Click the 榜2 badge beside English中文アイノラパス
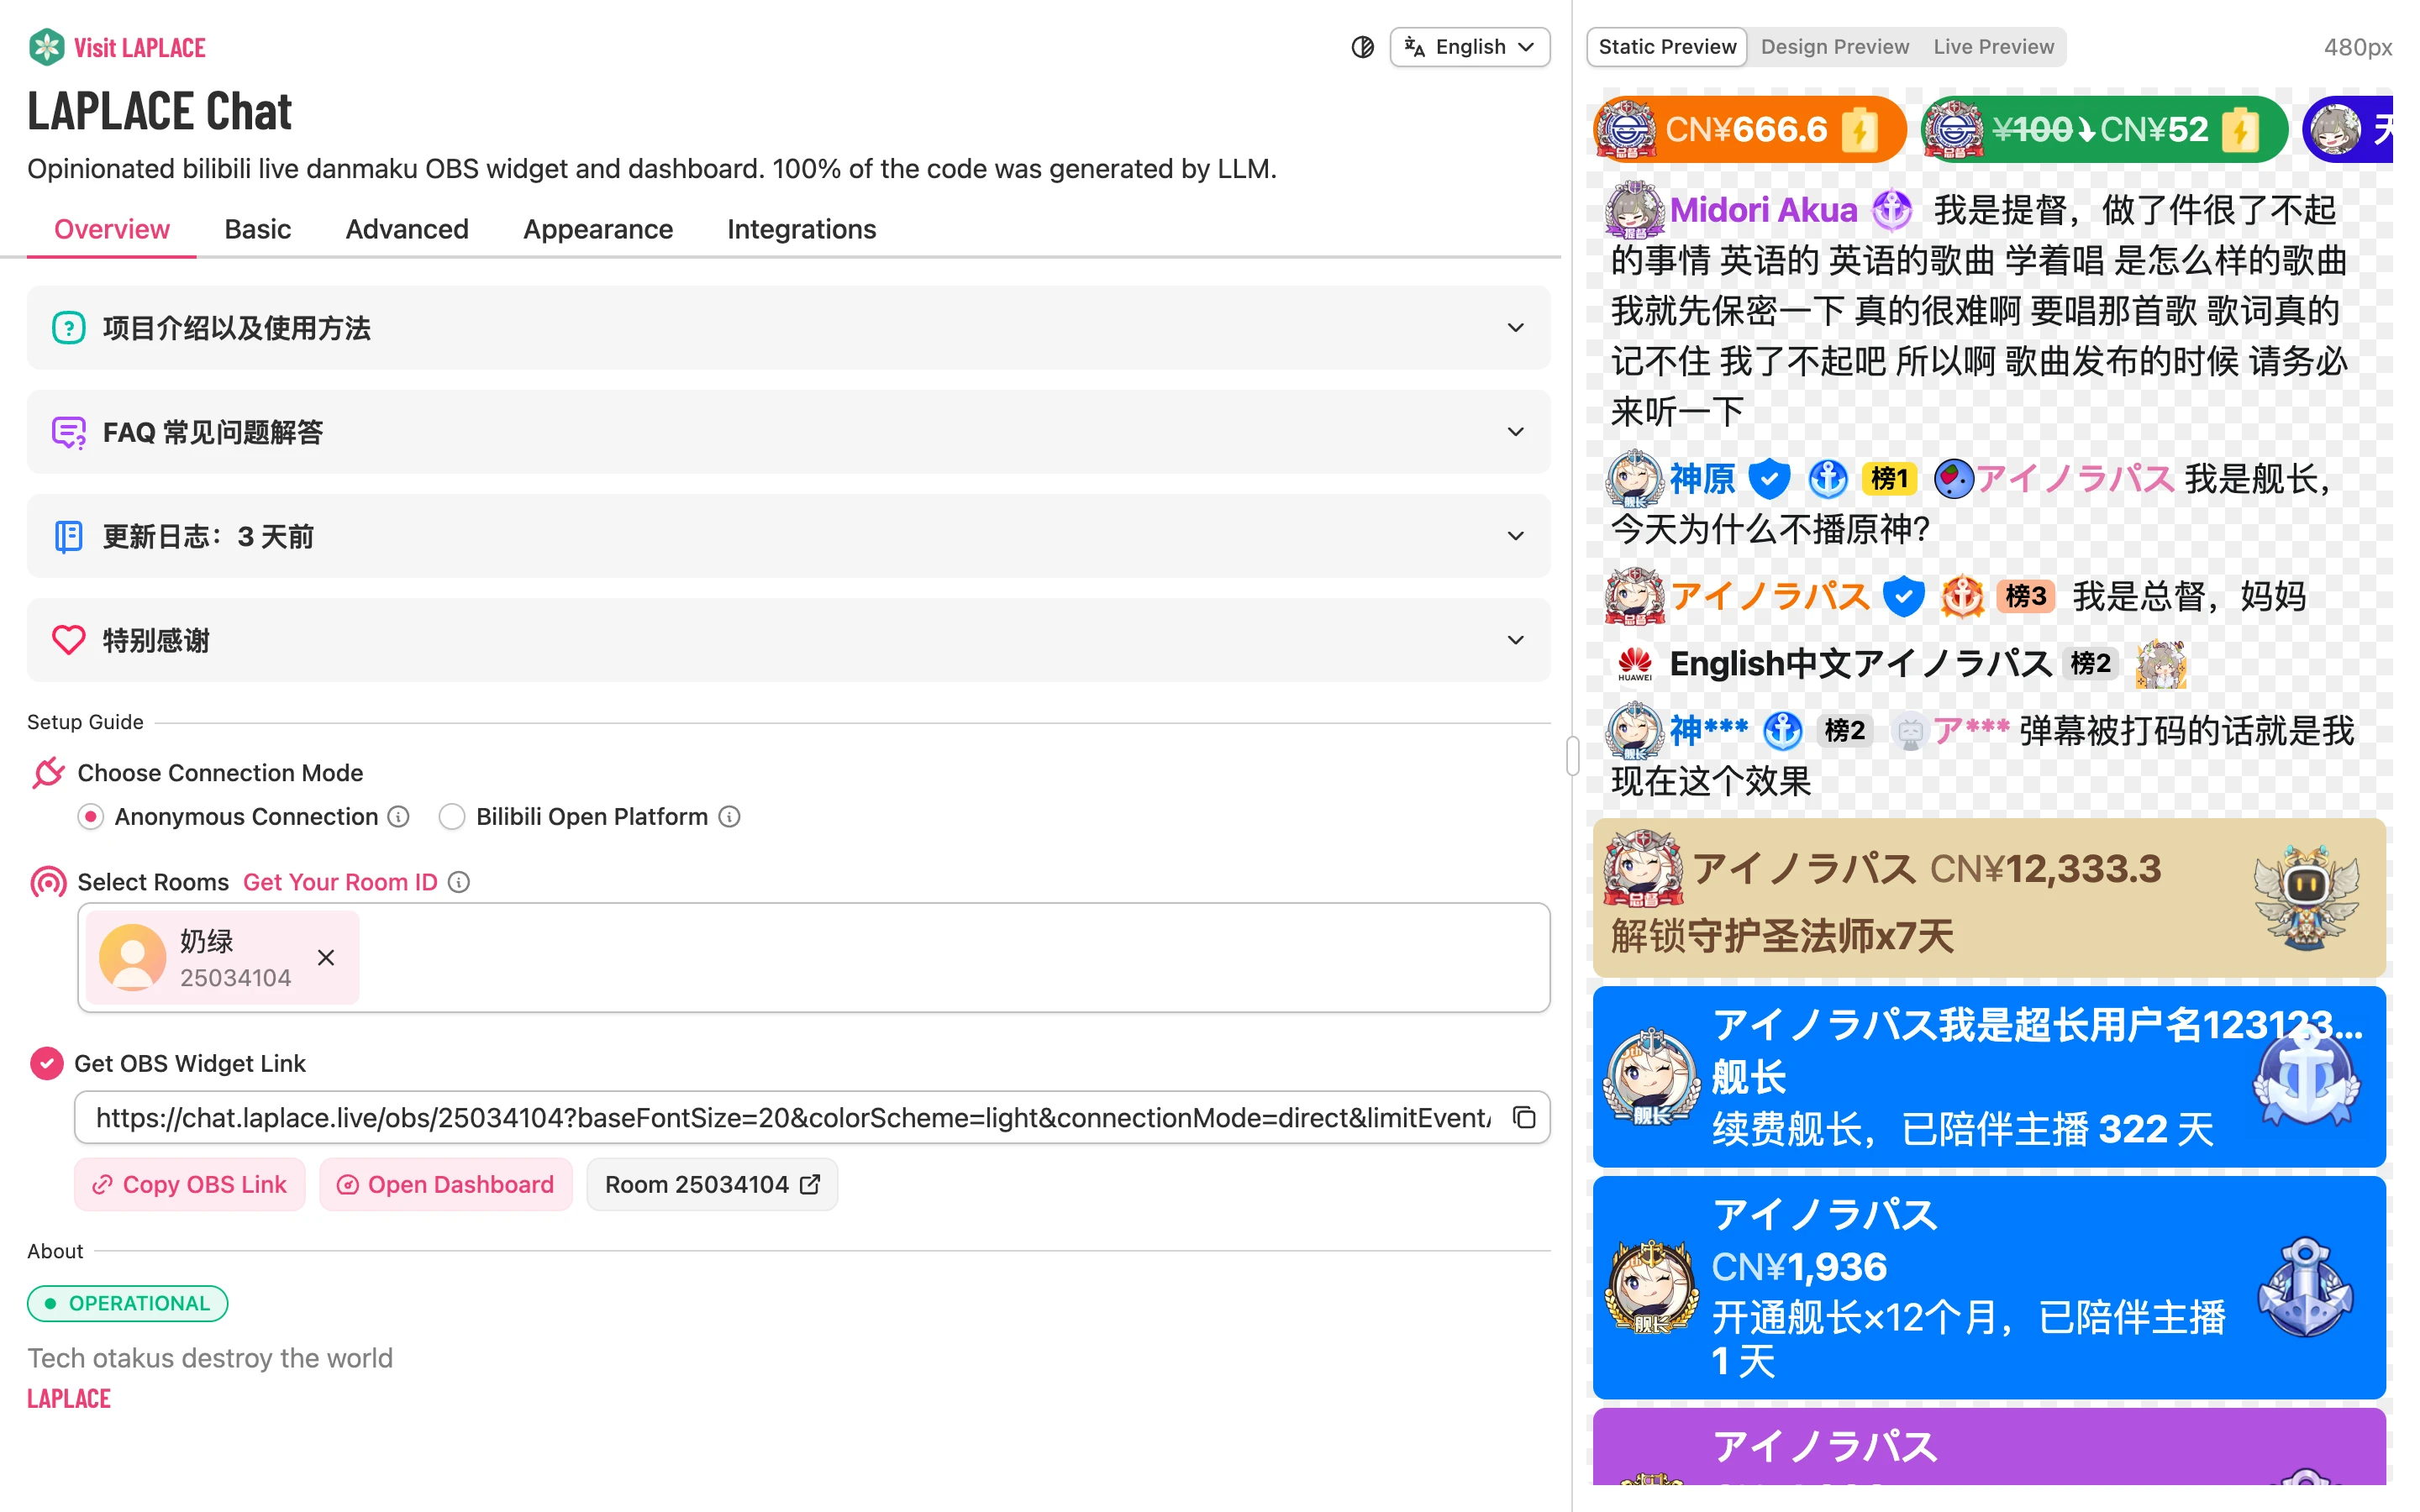 tap(2090, 663)
